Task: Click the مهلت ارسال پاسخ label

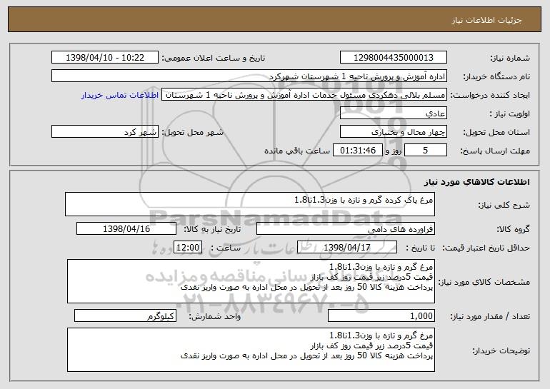Action: point(495,151)
